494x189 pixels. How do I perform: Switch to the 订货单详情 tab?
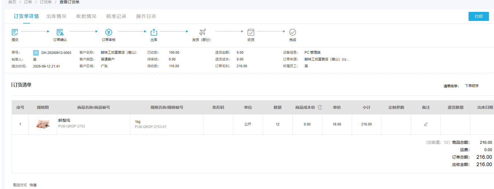[x=26, y=16]
